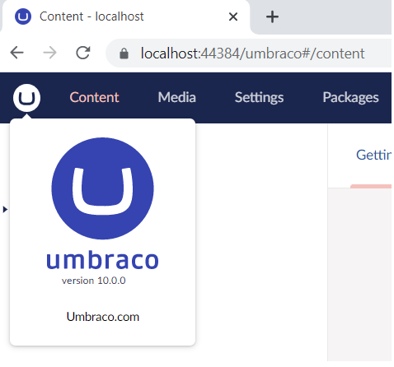The height and width of the screenshot is (367, 394).
Task: Reload the current page
Action: pos(83,53)
